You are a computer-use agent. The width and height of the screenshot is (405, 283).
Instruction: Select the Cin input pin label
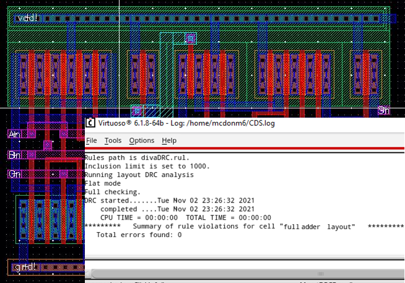click(14, 174)
